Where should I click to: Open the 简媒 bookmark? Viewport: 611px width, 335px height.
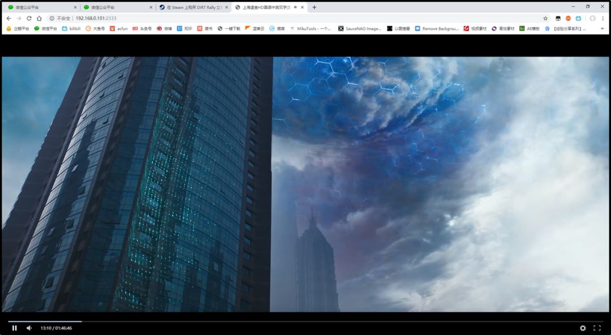(x=277, y=28)
